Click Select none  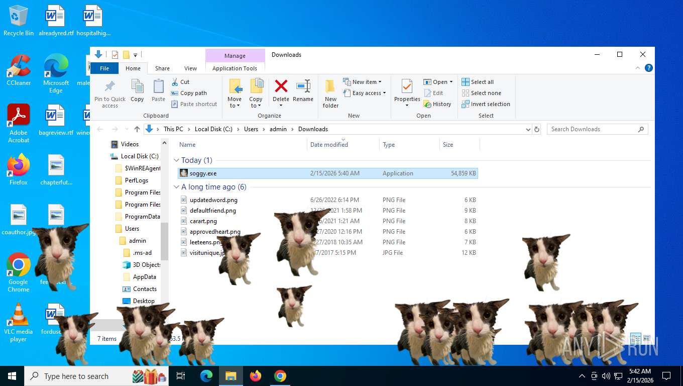pos(481,93)
